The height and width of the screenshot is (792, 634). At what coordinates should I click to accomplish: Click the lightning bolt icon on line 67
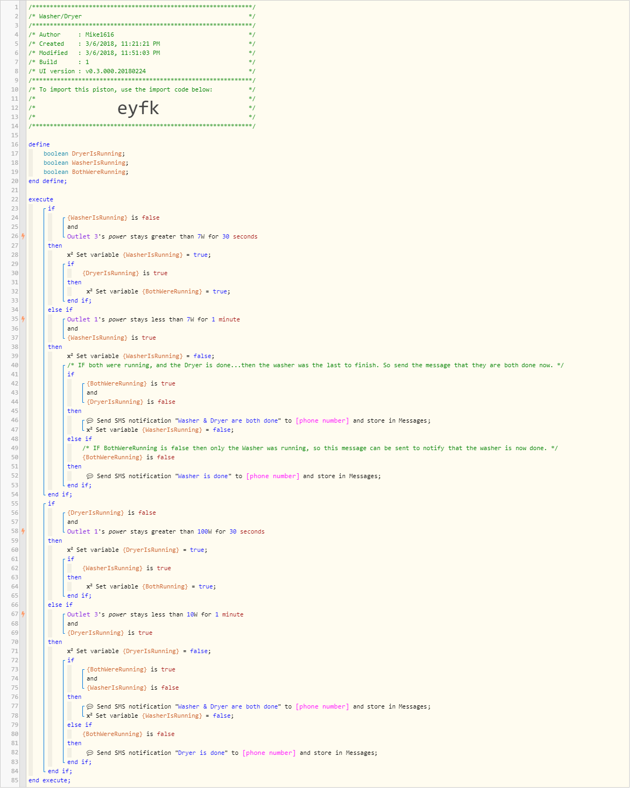[x=23, y=614]
